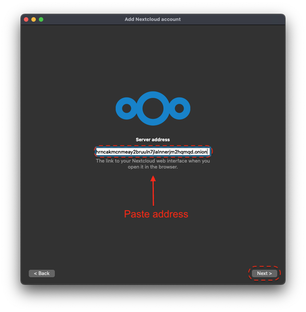The image size is (306, 312).
Task: Minimize the window with the yellow button
Action: click(34, 19)
